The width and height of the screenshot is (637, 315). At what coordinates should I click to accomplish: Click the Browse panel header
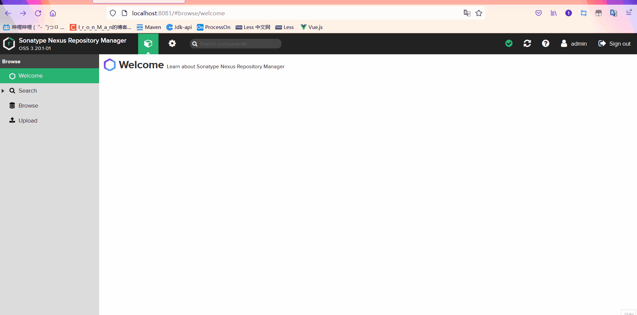[x=49, y=62]
